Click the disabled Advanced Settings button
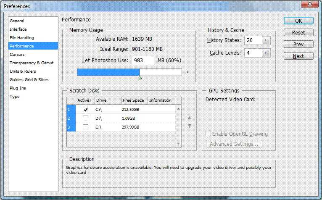This screenshot has height=200, width=322. tap(234, 144)
